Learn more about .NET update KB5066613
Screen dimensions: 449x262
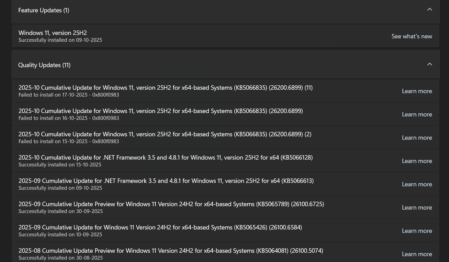pos(417,184)
